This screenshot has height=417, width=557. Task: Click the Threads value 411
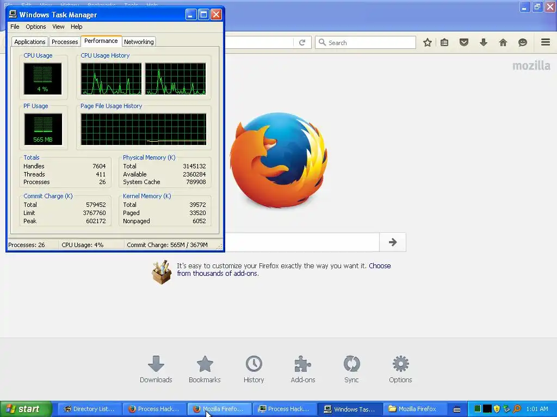(x=101, y=174)
